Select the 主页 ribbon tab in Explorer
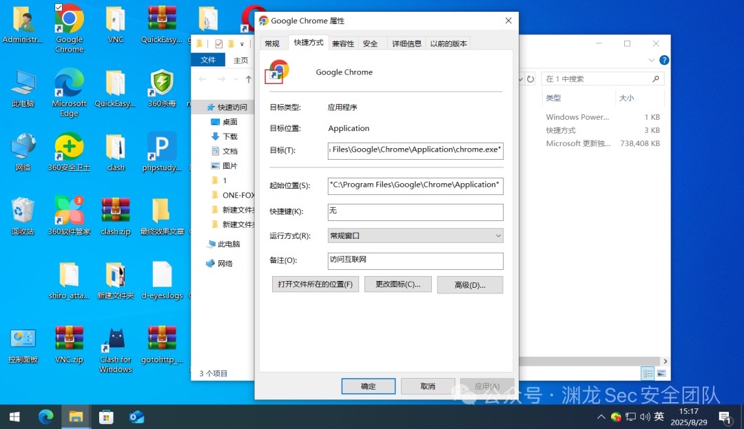The height and width of the screenshot is (429, 744). pyautogui.click(x=240, y=60)
